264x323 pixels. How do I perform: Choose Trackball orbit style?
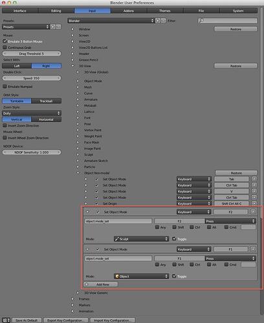click(46, 101)
